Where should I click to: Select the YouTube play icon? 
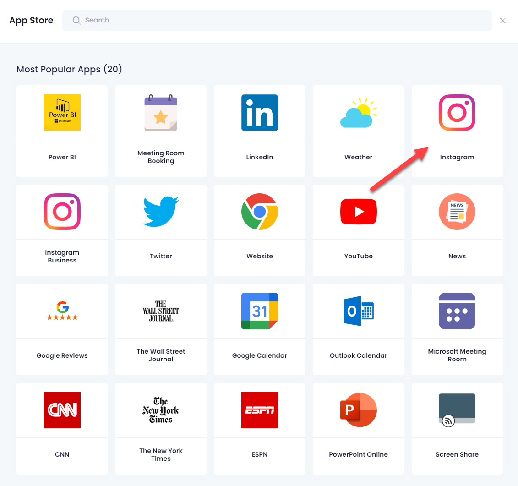[x=359, y=212]
